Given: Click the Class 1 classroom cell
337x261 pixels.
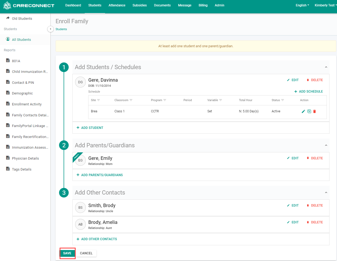Looking at the screenshot, I should pyautogui.click(x=119, y=111).
